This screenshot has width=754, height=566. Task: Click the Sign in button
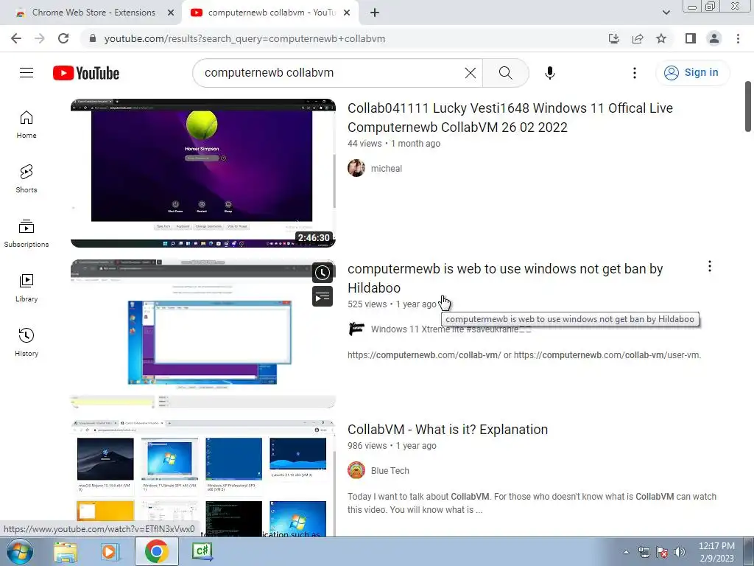point(692,73)
